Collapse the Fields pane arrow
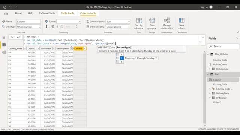Viewport: 240px width, 135px height. click(237, 38)
